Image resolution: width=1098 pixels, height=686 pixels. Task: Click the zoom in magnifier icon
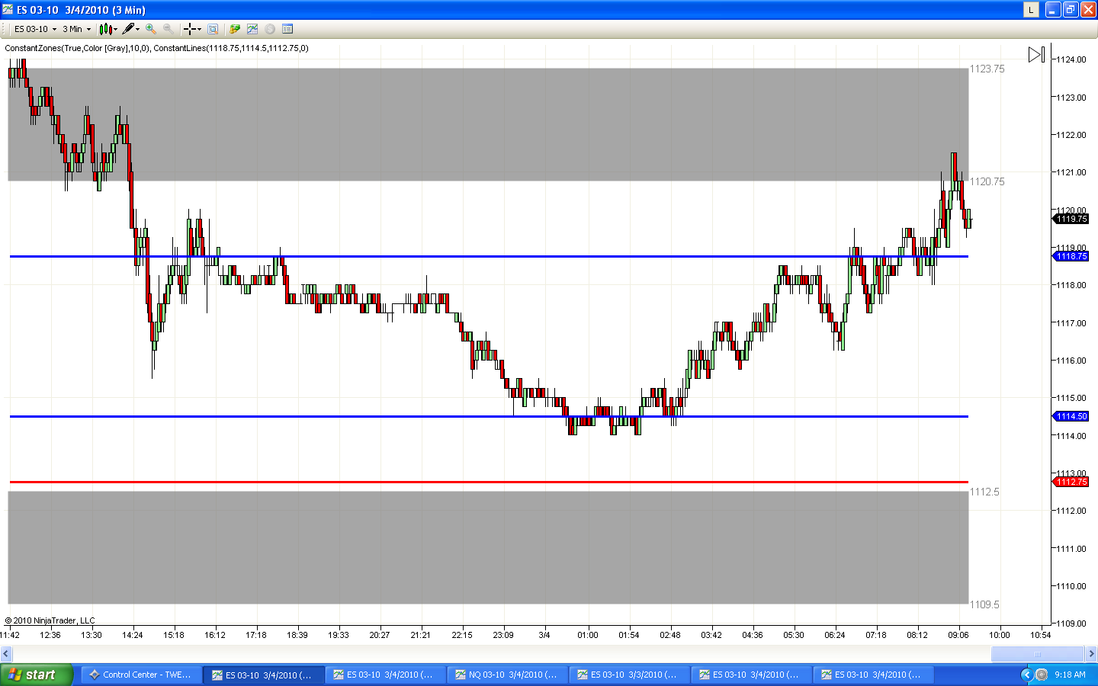[x=151, y=29]
